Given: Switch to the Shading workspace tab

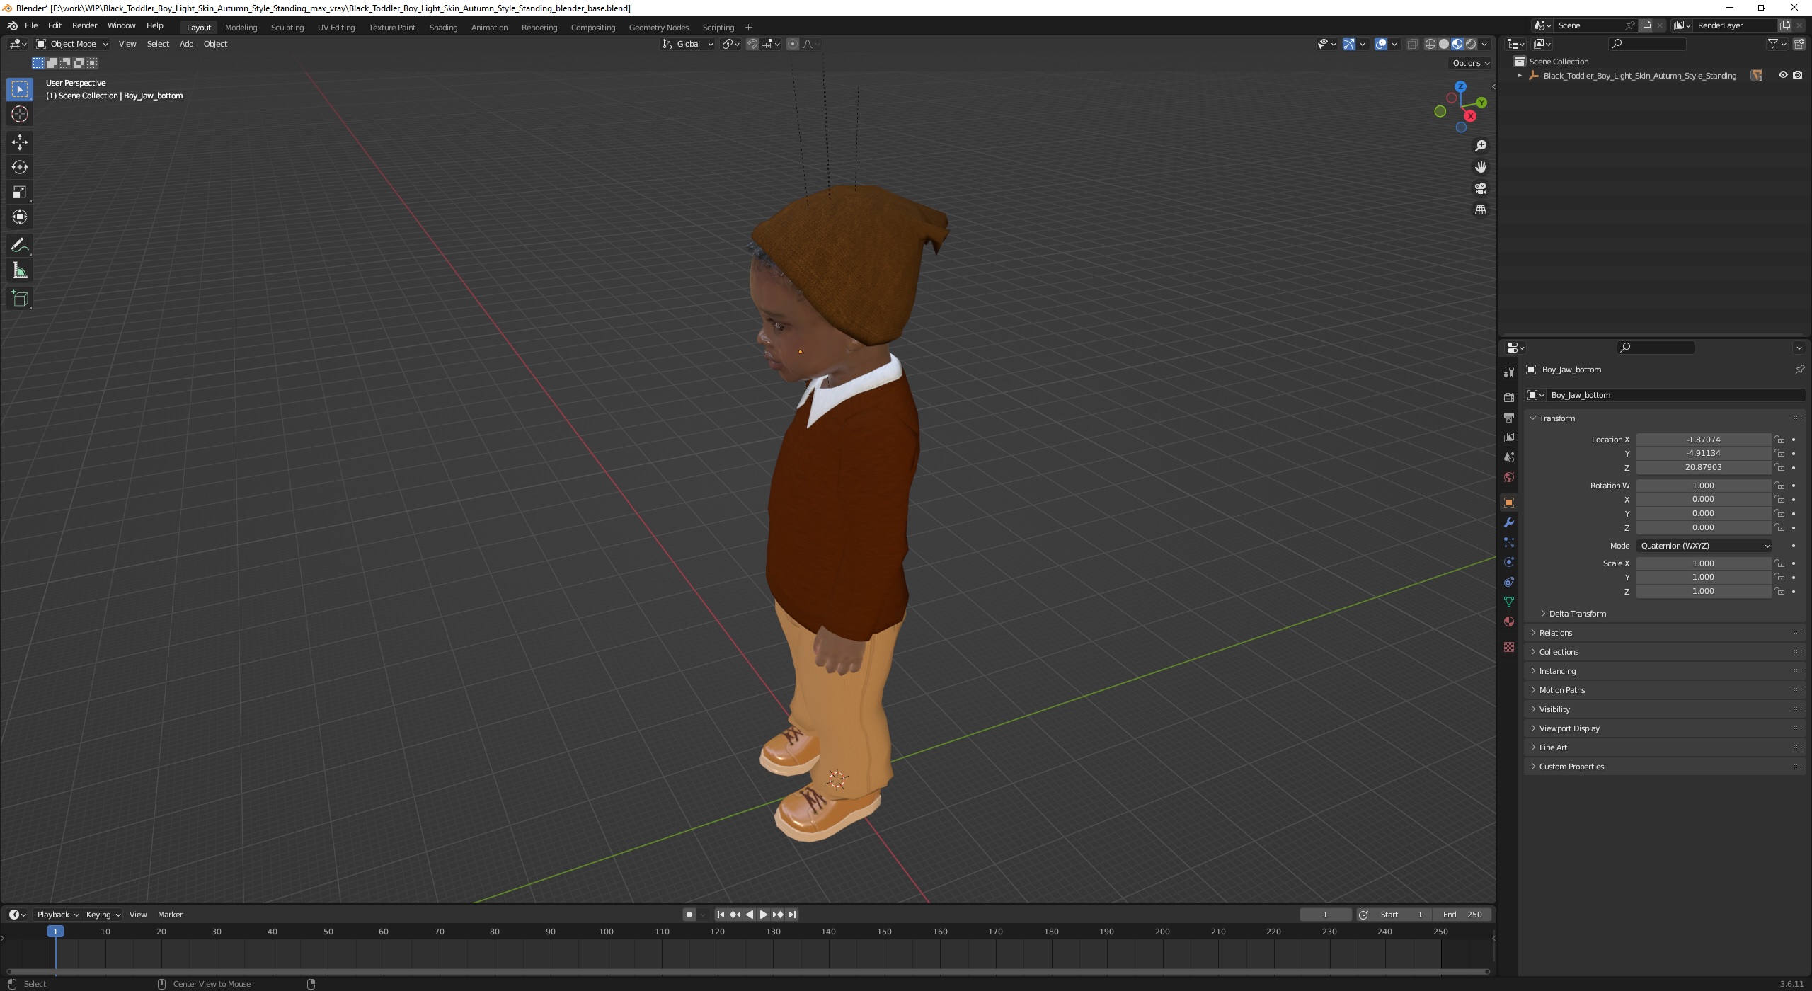Looking at the screenshot, I should pos(443,28).
